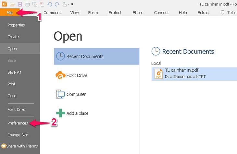Click the new blank page icon with star
The height and width of the screenshot is (154, 237).
point(42,4)
